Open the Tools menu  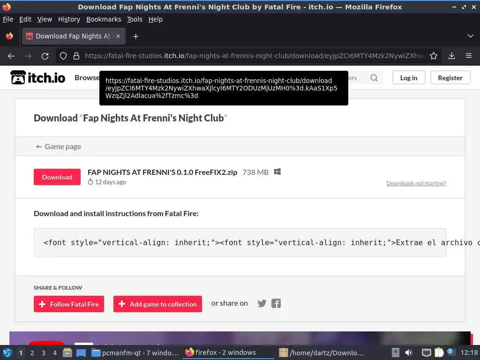coord(135,19)
